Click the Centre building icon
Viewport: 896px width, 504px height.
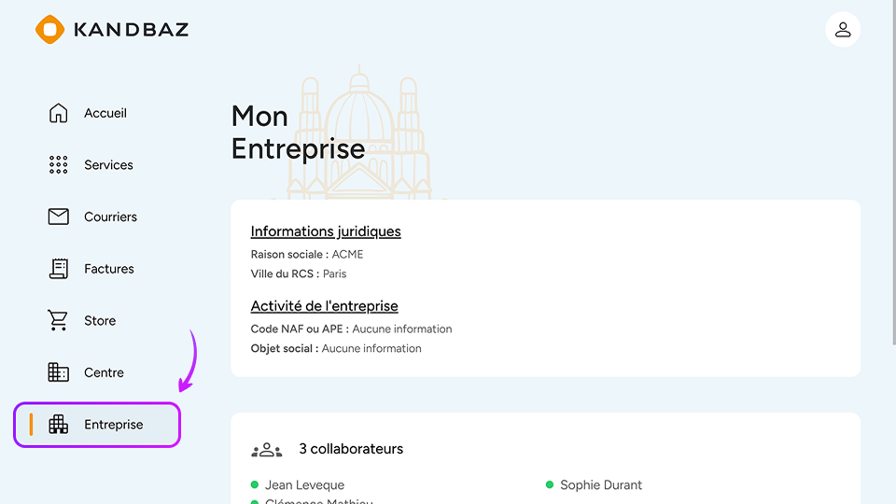coord(58,372)
